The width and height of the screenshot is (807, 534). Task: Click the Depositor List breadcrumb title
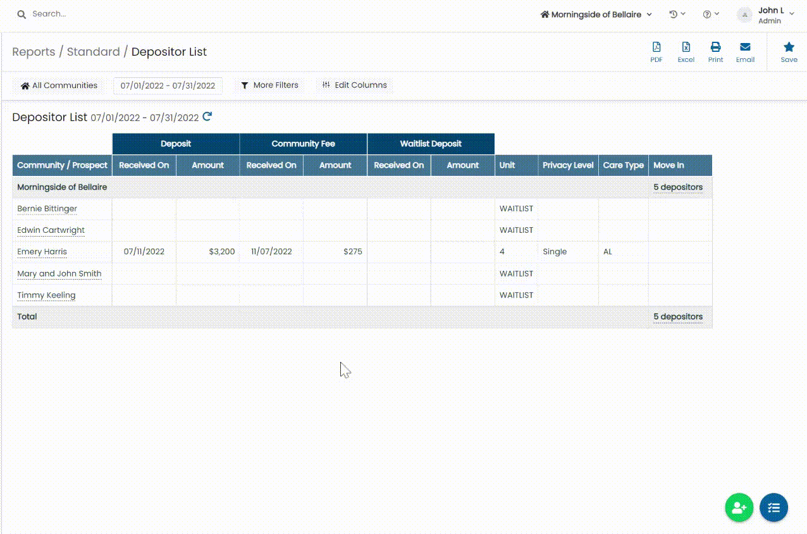pyautogui.click(x=169, y=52)
